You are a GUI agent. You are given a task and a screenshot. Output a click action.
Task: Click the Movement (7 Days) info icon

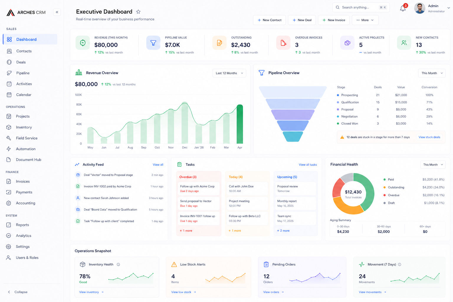pyautogui.click(x=400, y=265)
